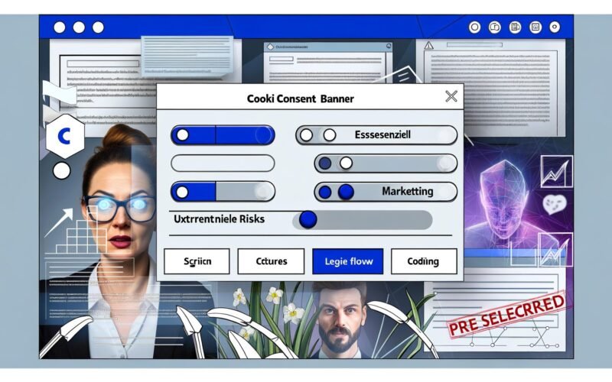The width and height of the screenshot is (612, 382).
Task: Close the Cooki Consent Banner dialog
Action: 451,96
